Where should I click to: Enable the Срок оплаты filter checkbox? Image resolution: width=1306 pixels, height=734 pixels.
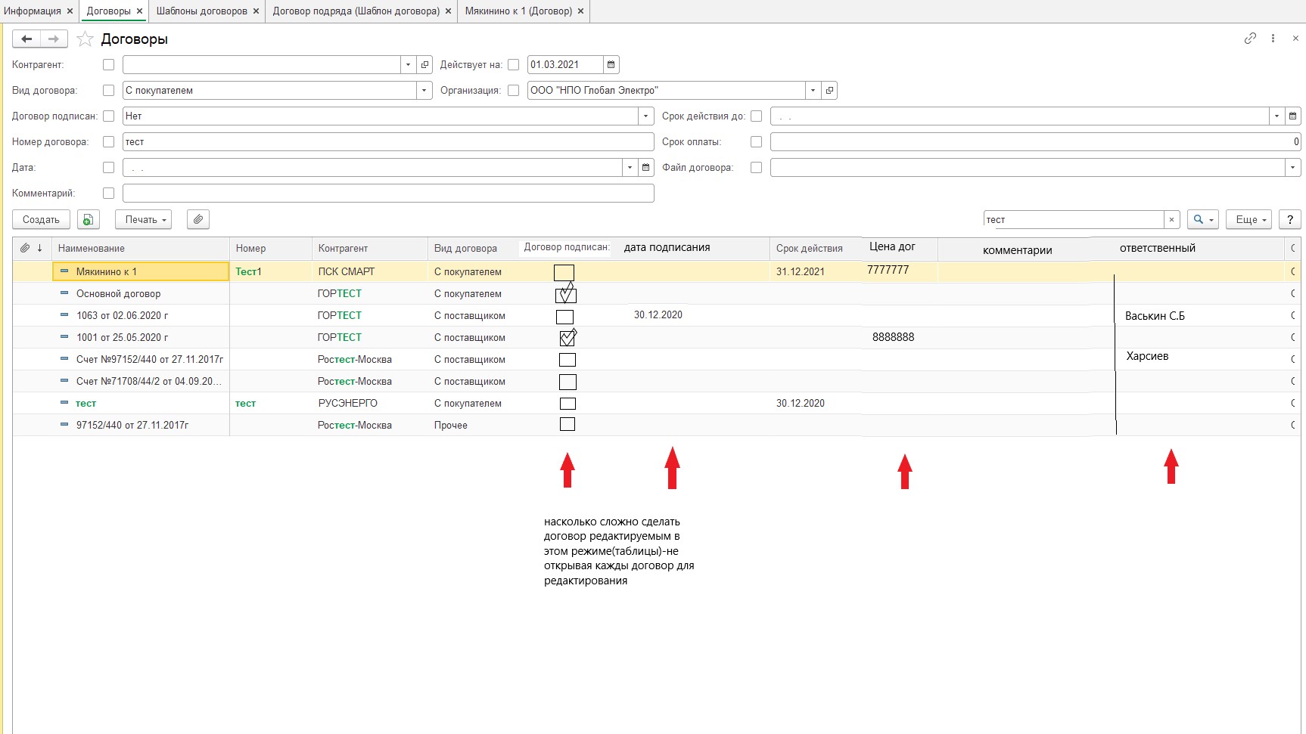pyautogui.click(x=756, y=142)
